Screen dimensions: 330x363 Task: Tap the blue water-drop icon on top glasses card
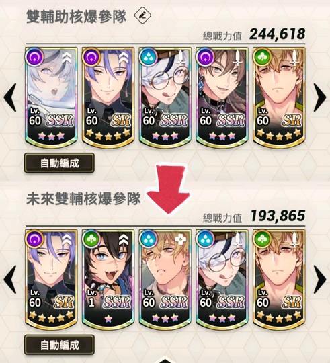coord(148,56)
